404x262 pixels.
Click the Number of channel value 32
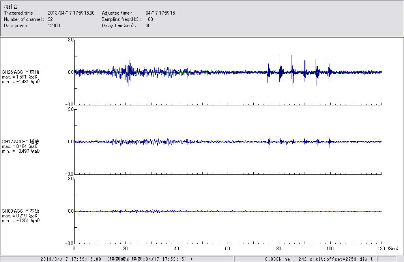click(x=50, y=19)
